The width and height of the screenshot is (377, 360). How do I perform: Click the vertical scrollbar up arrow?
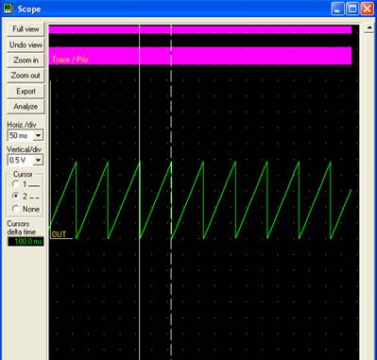click(369, 29)
